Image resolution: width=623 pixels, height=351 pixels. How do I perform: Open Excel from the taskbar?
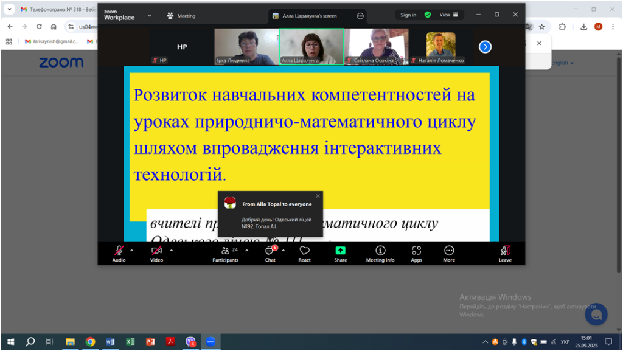(130, 341)
